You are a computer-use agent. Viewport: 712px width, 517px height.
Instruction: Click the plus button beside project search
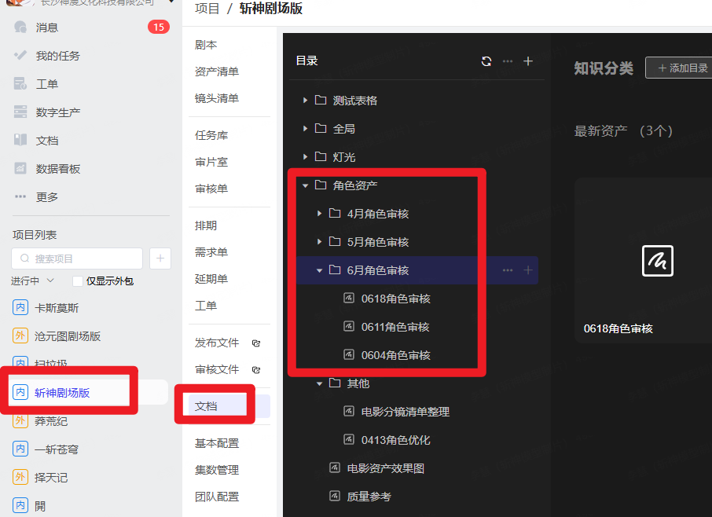(x=160, y=258)
